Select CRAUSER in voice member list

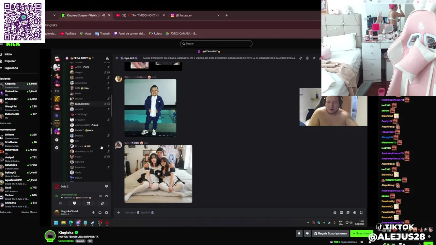click(x=90, y=120)
